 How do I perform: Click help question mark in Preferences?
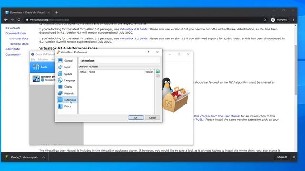point(148,52)
